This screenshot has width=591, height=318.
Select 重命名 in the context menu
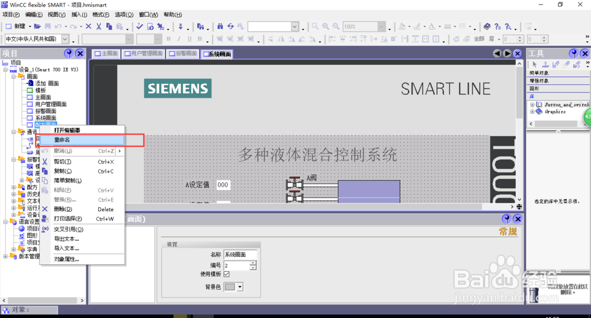click(x=82, y=140)
